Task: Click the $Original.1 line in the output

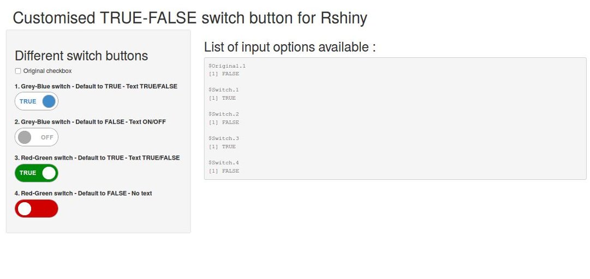Action: pos(227,65)
